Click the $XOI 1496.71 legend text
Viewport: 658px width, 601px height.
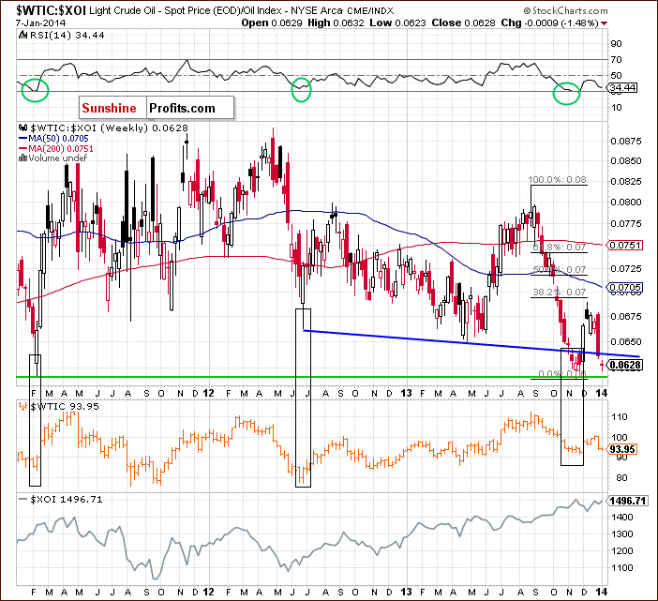67,500
